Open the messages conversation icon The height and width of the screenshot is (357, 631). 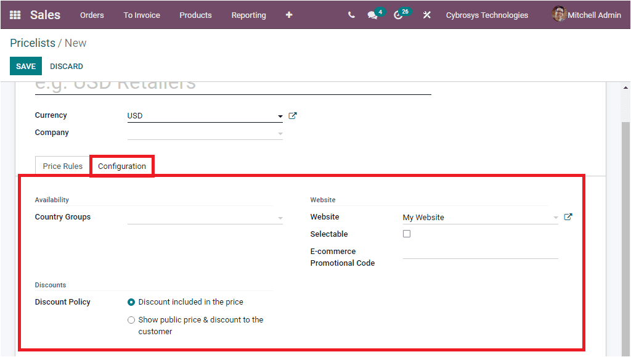coord(372,15)
